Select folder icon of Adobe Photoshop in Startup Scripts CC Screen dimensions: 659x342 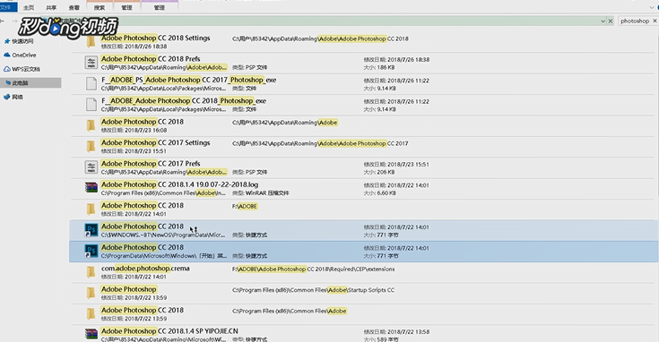91,294
